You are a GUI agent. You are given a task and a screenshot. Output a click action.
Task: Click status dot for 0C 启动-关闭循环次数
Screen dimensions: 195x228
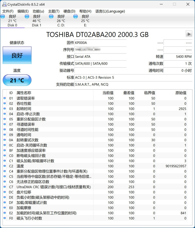click(x=5, y=145)
